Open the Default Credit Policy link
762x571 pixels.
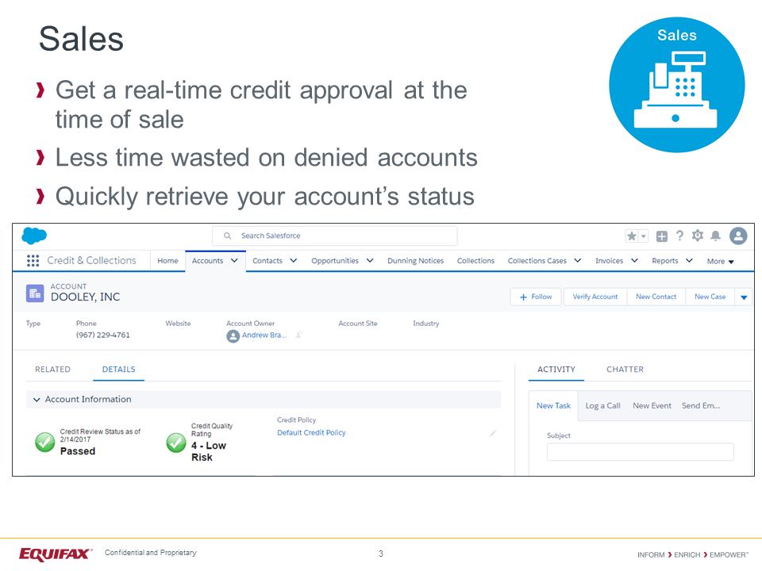coord(311,433)
